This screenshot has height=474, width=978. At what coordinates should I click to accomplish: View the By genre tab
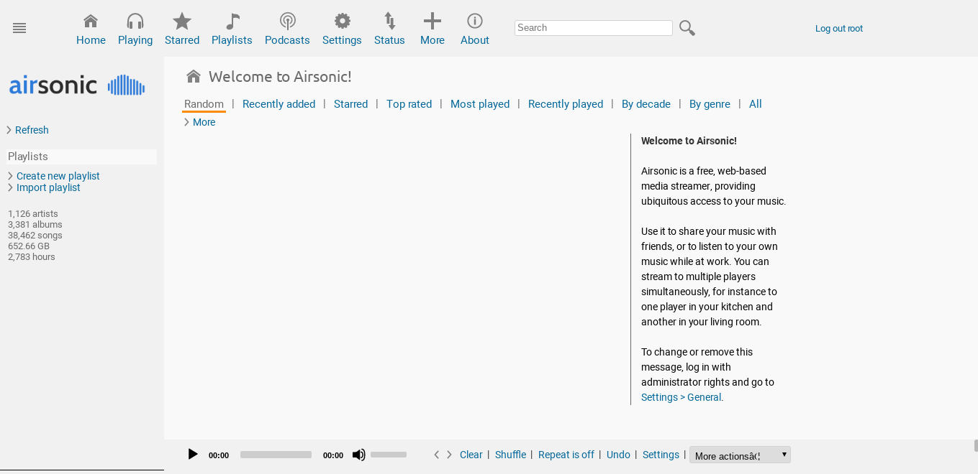tap(710, 103)
